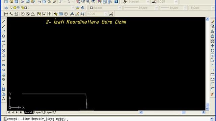Select the Hatch tool
The width and height of the screenshot is (216, 121).
tap(4, 89)
